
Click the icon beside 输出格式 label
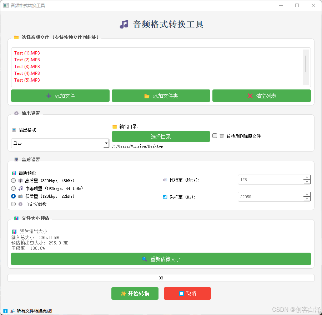[14, 130]
